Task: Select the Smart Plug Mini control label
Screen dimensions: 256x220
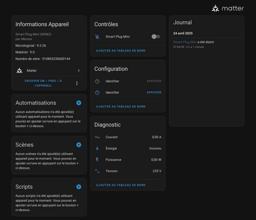Action: tap(117, 37)
